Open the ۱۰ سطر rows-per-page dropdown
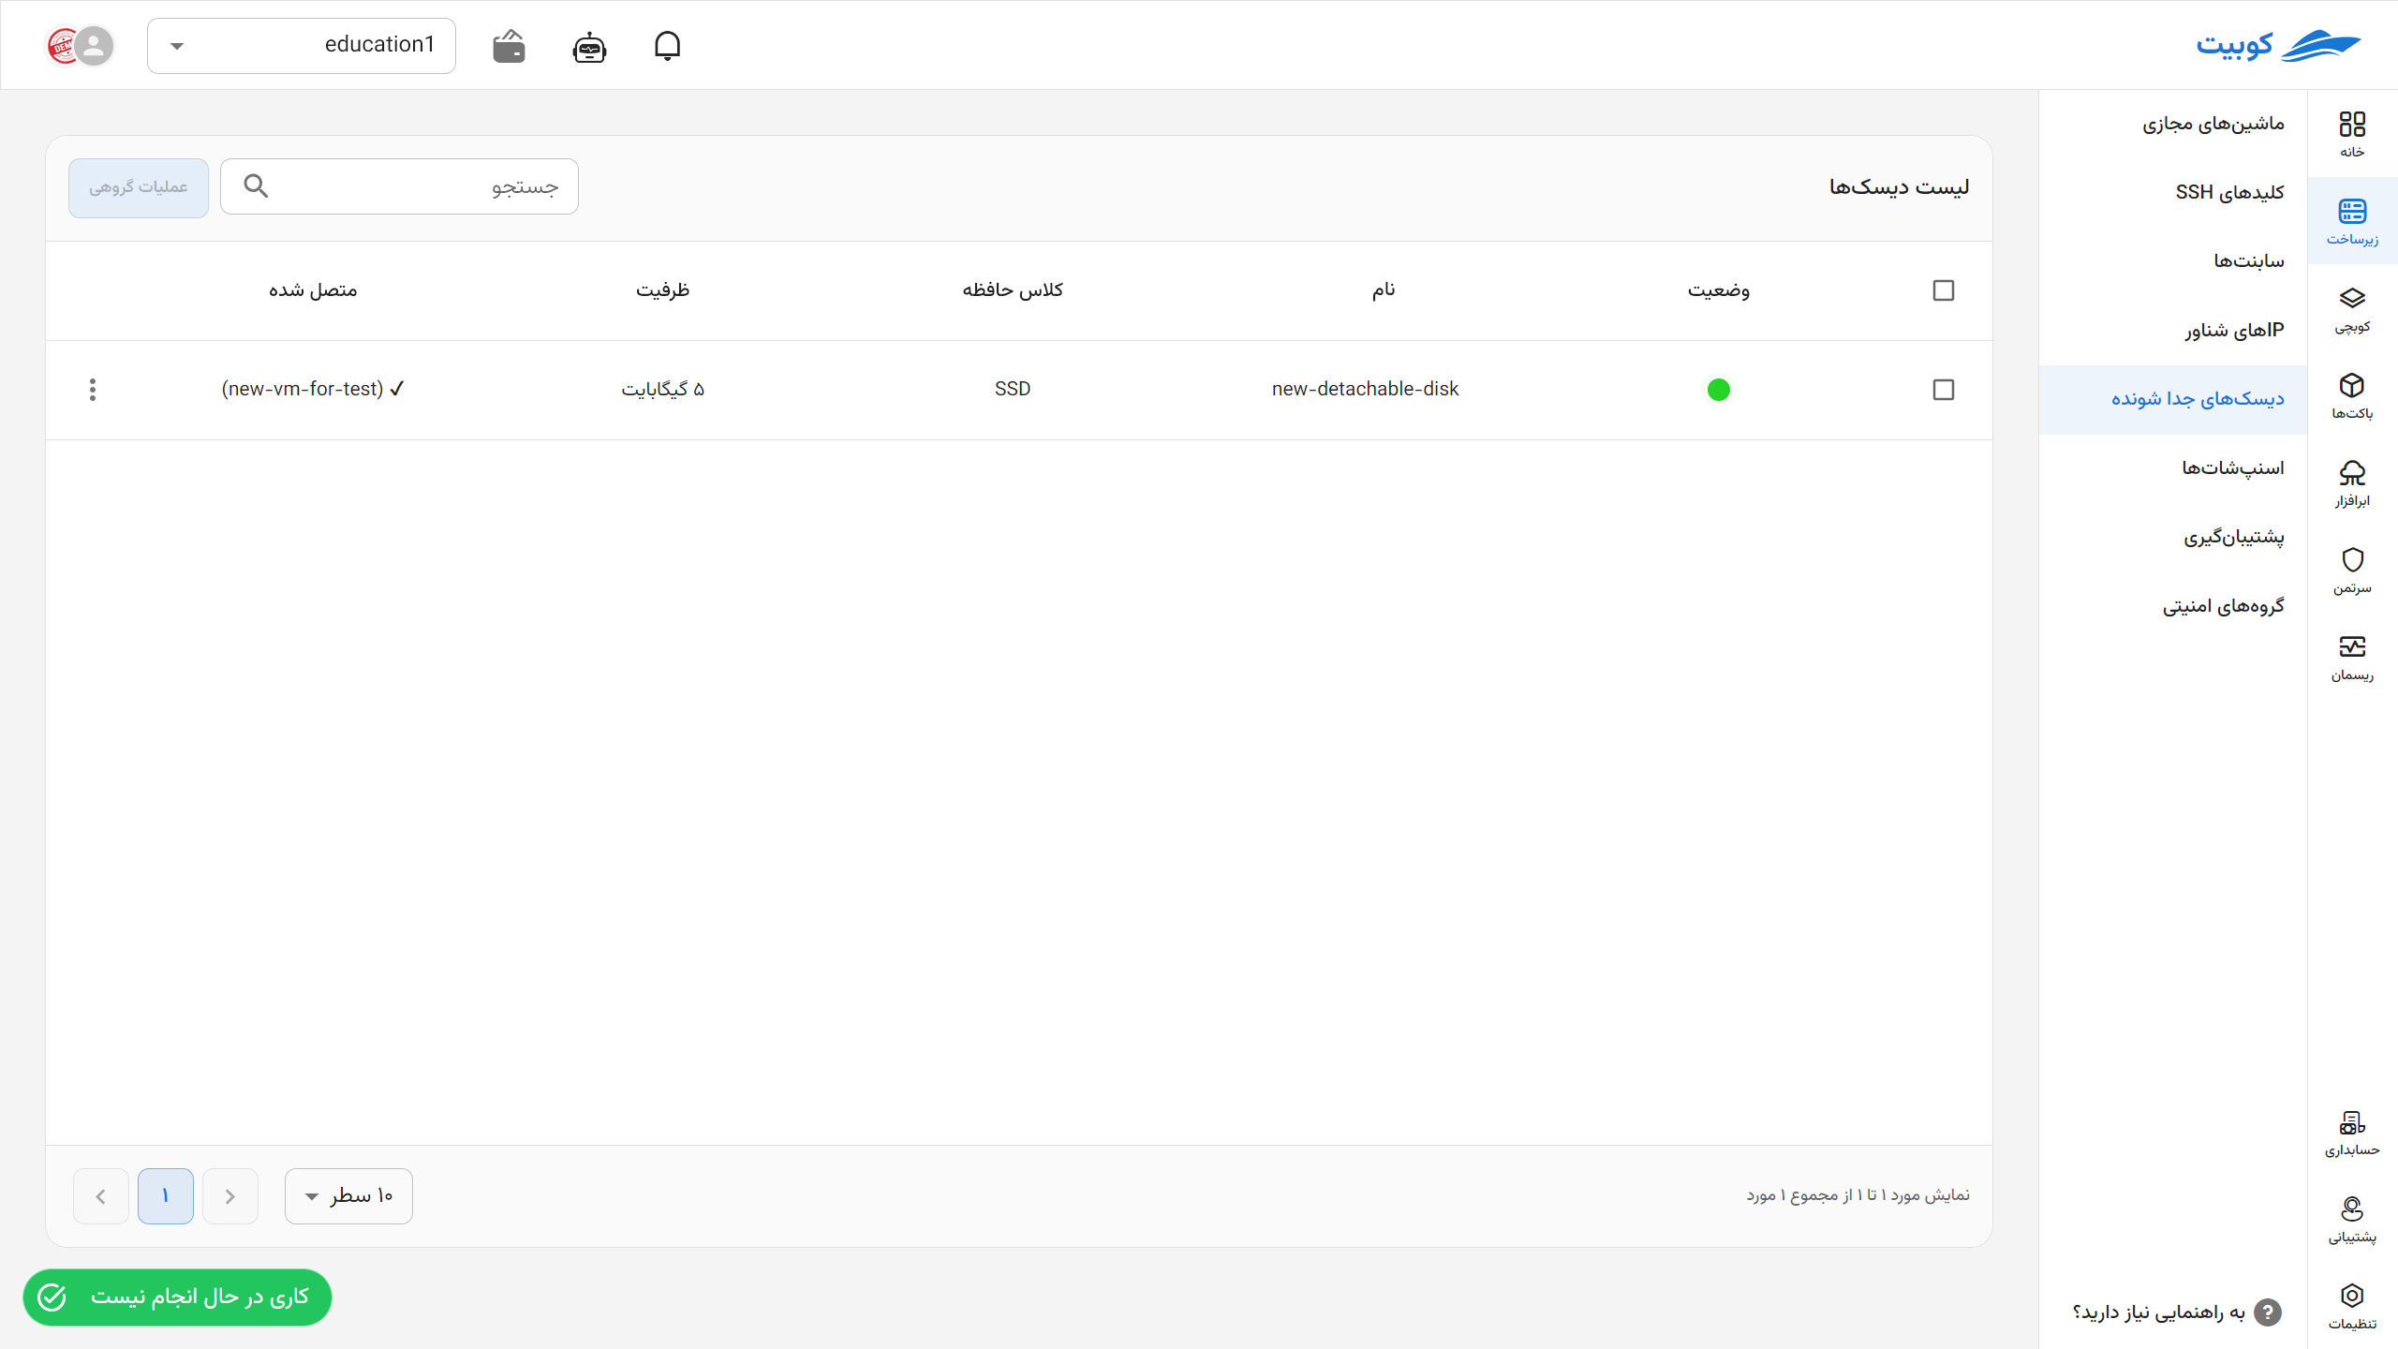 348,1195
